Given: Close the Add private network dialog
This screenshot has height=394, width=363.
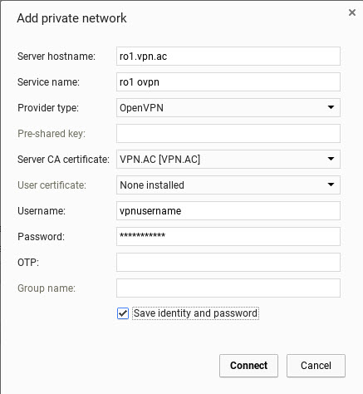Looking at the screenshot, I should 352,12.
